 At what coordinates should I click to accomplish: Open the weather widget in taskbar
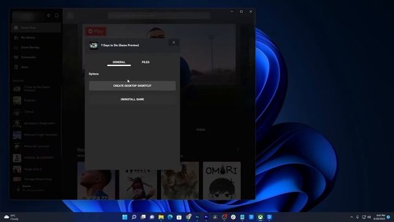(11, 217)
